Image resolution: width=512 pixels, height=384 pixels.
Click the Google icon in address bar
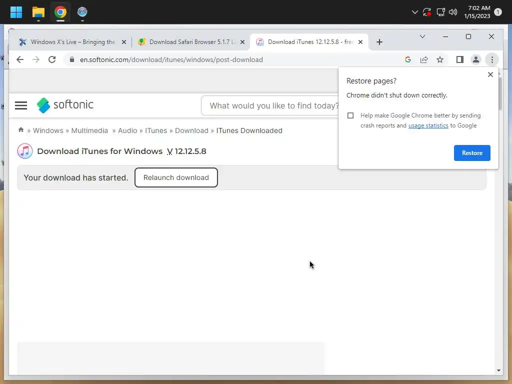[408, 59]
